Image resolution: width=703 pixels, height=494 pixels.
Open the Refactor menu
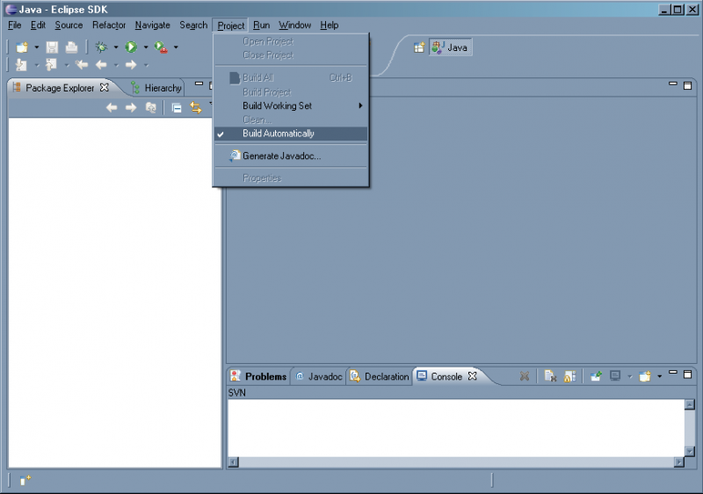point(109,25)
